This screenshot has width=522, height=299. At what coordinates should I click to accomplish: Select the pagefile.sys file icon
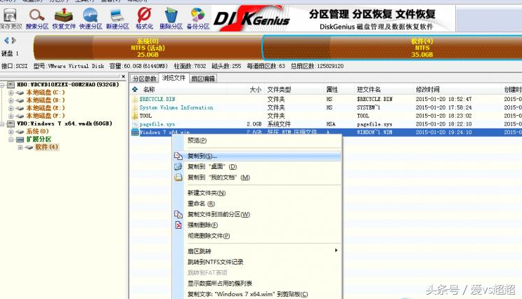point(135,124)
